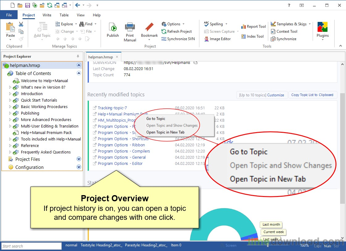
Task: Launch the Report Tool
Action: click(x=253, y=27)
